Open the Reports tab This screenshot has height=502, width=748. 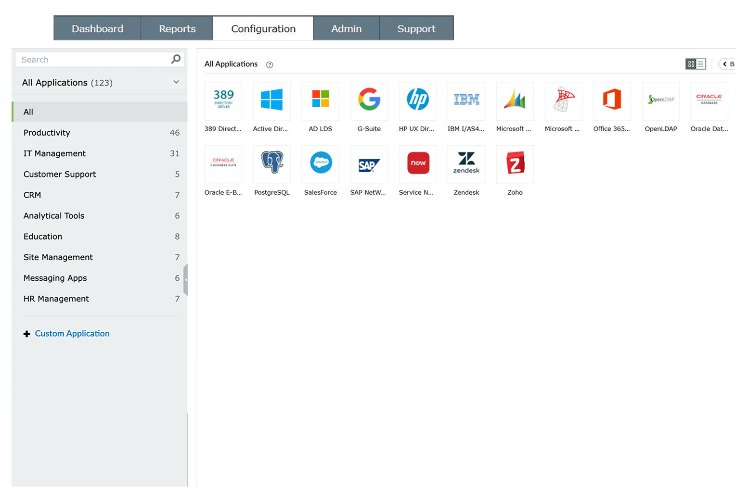177,28
